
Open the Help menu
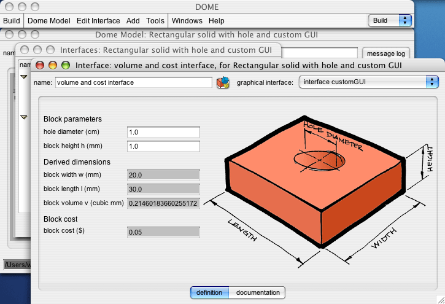(x=217, y=21)
